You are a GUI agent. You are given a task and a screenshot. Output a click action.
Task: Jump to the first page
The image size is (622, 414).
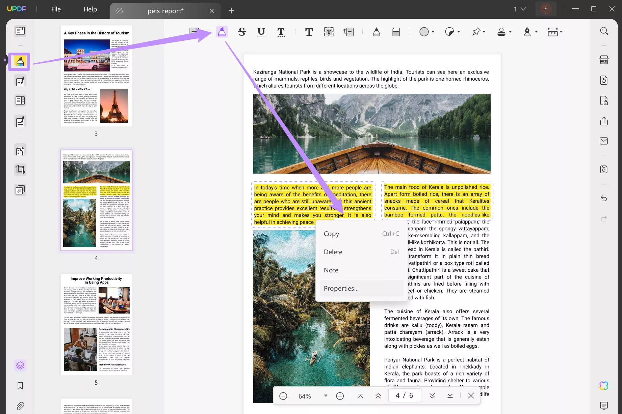tap(360, 396)
